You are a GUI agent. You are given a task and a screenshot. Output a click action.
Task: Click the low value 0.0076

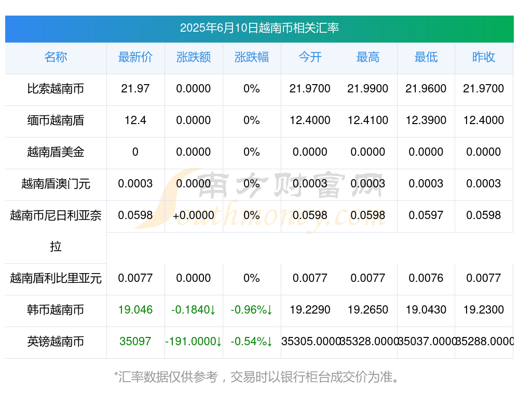[x=426, y=278]
